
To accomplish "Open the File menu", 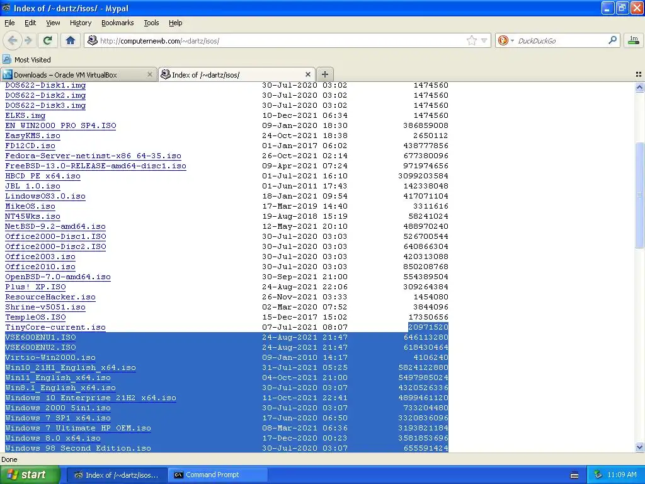I will tap(9, 23).
